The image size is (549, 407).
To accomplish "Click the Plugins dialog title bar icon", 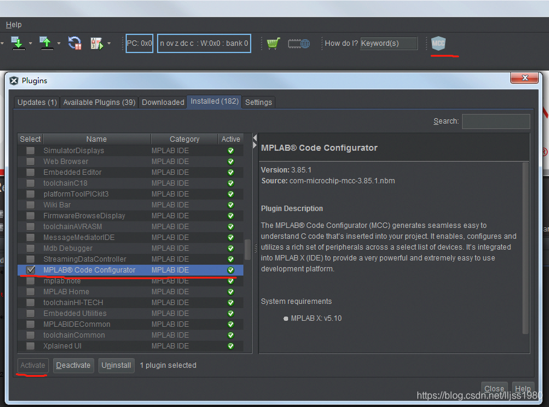I will coord(14,81).
